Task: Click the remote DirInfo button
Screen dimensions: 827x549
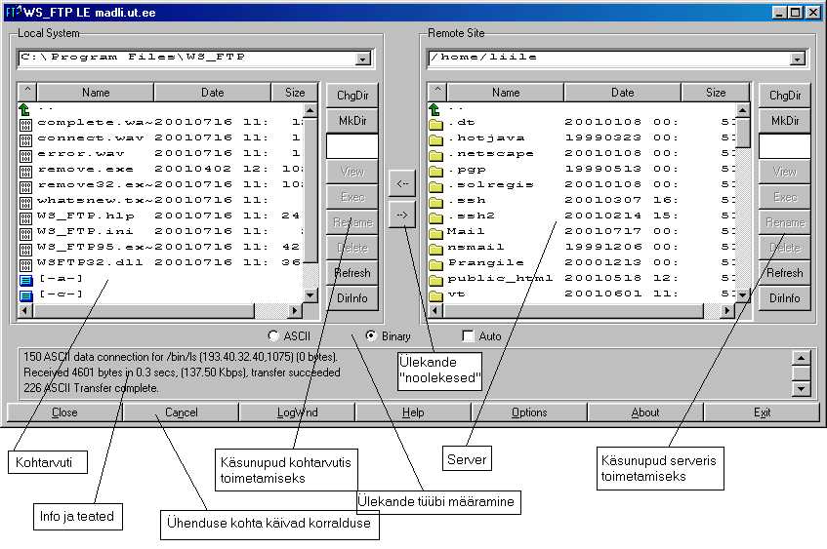Action: (785, 298)
